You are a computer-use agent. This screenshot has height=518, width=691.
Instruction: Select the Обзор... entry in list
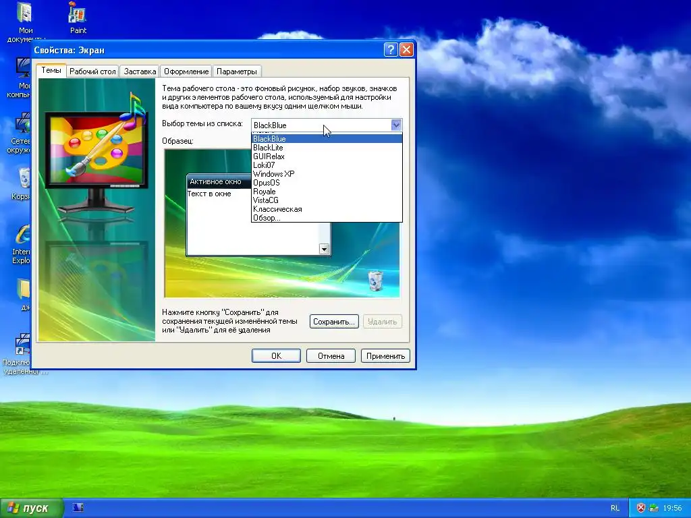point(327,218)
